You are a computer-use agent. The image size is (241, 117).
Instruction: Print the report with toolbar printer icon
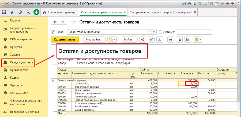(171, 40)
